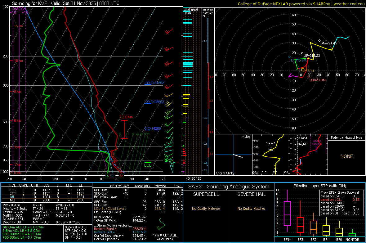
Task: Select the '-30 C=31852' level label
Action: (154, 83)
